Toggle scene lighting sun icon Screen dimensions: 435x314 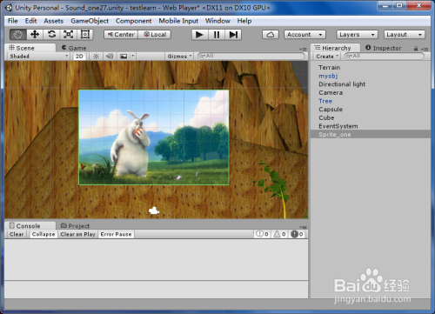(x=96, y=57)
